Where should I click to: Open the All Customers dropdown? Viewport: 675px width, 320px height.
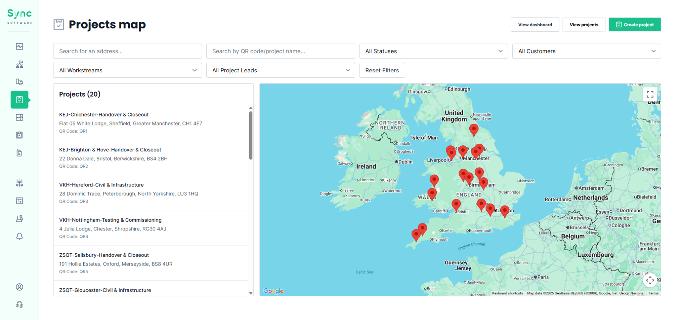point(586,51)
